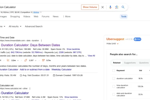The height and width of the screenshot is (100, 150).
Task: Open 'Add to or subtract from a date' sitelink
Action: 35,69
